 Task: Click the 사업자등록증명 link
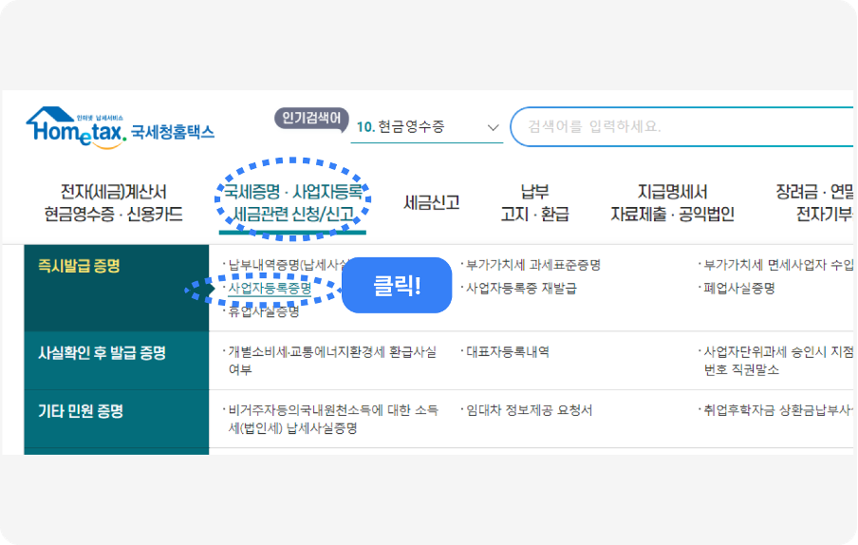pyautogui.click(x=270, y=289)
